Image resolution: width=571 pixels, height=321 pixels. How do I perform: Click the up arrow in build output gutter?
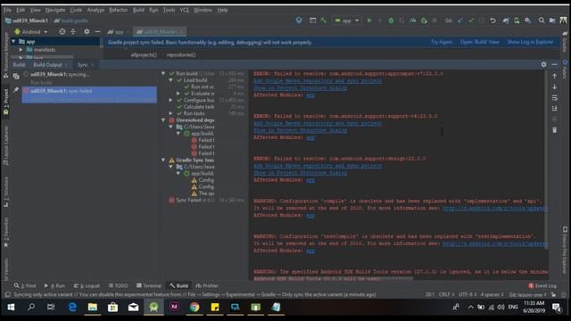pos(554,76)
